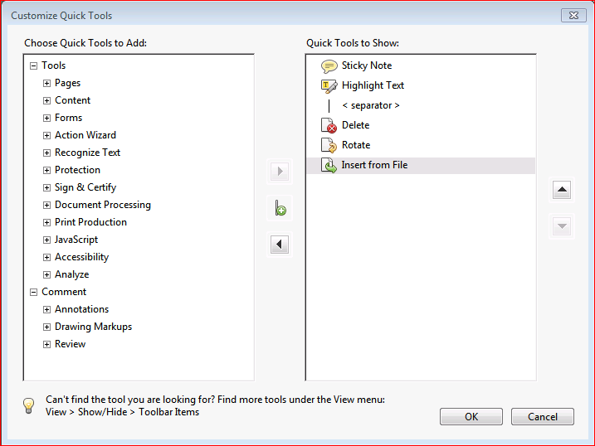Viewport: 595px width, 446px height.
Task: Expand the Annotations node
Action: click(47, 309)
